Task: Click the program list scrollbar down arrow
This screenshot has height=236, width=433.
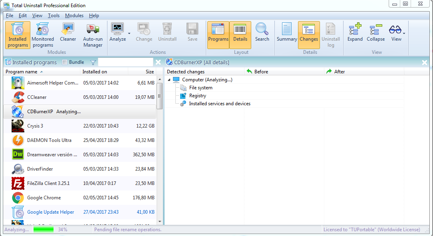Action: [x=160, y=222]
